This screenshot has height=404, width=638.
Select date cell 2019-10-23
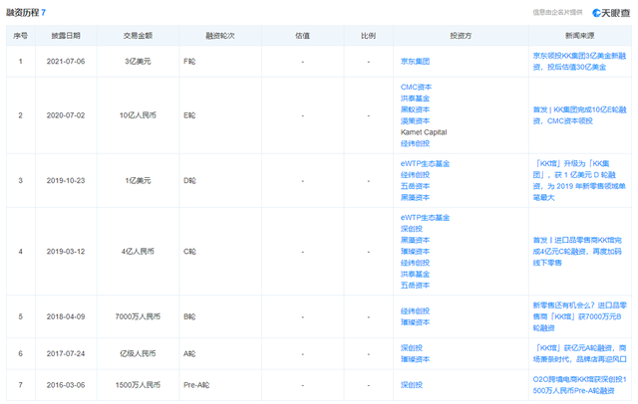pyautogui.click(x=66, y=181)
